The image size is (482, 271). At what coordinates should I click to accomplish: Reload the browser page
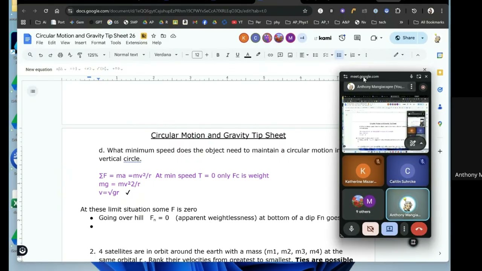tap(46, 11)
